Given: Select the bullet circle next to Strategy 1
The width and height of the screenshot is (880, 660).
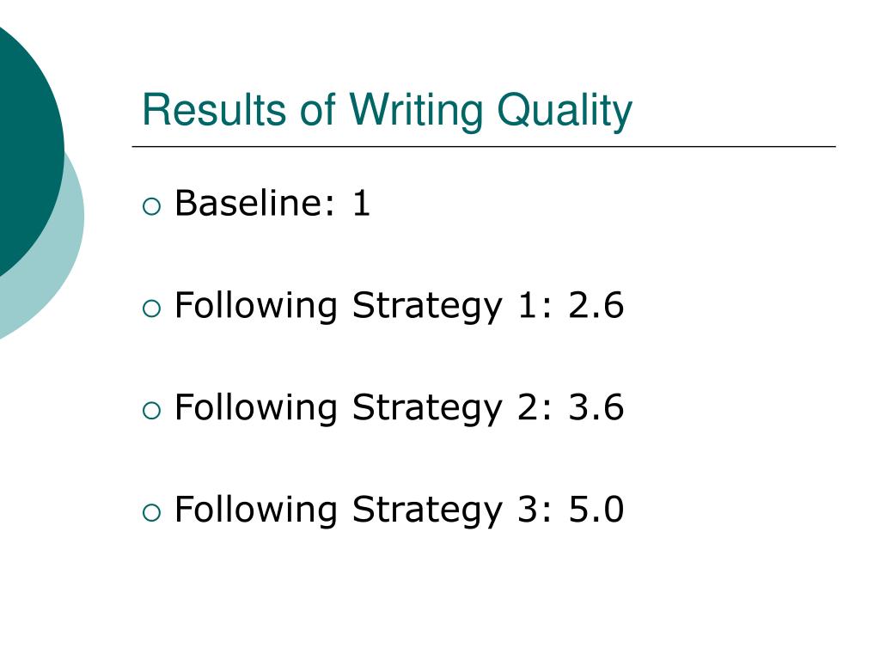Looking at the screenshot, I should [151, 309].
